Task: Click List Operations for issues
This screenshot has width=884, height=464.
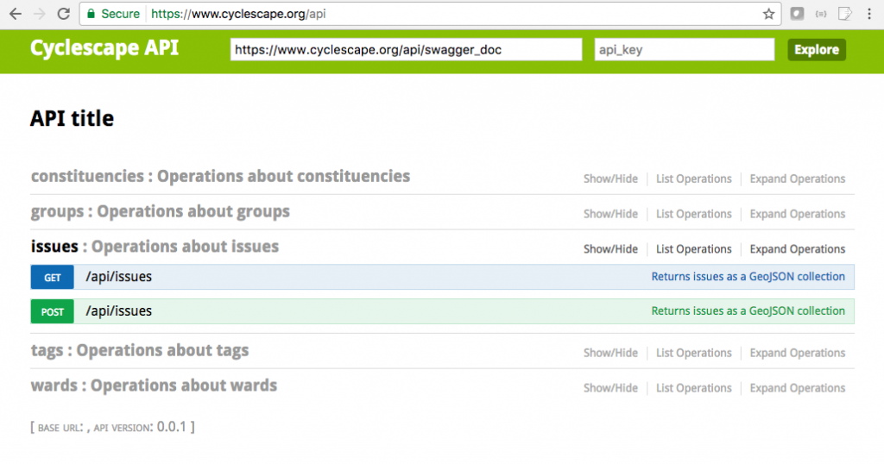Action: point(693,249)
